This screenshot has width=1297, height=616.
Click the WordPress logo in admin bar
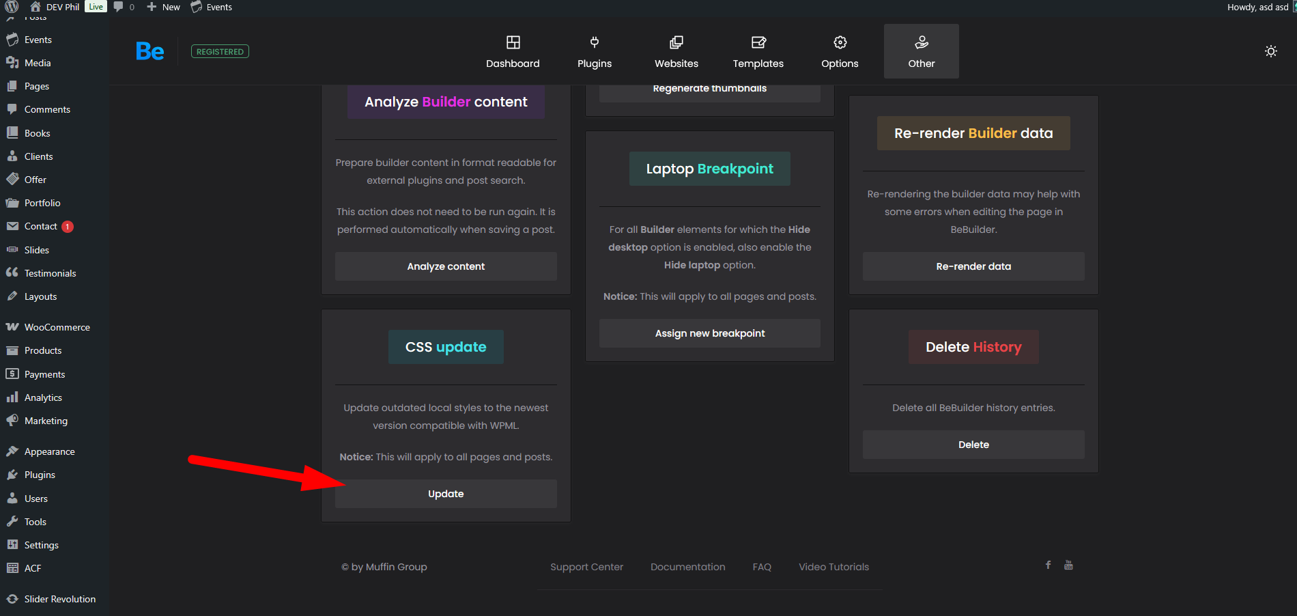pyautogui.click(x=12, y=7)
